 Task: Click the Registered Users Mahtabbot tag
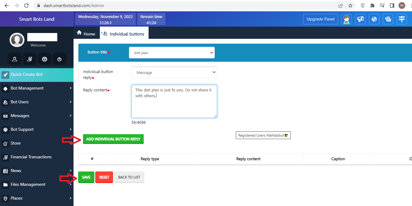tap(263, 135)
